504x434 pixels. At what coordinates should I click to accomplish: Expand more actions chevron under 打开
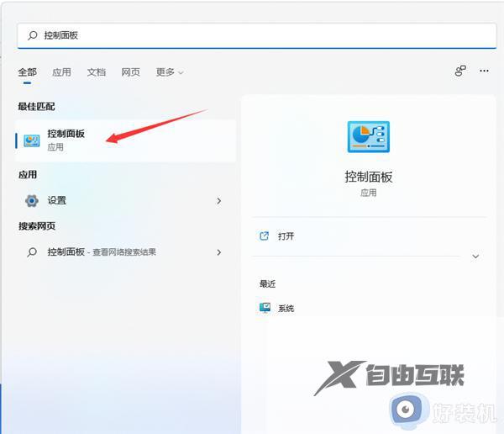(x=475, y=257)
